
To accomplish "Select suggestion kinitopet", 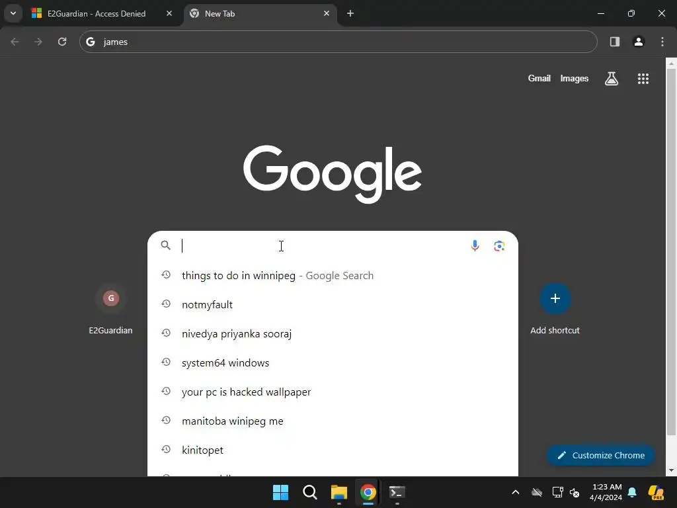I will pyautogui.click(x=333, y=450).
